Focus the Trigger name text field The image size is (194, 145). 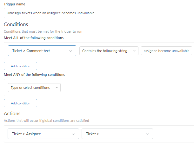tap(99, 13)
